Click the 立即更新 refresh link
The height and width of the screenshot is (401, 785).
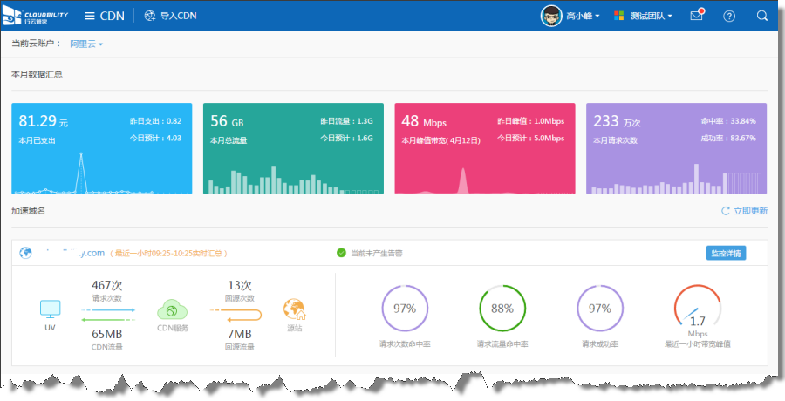744,211
